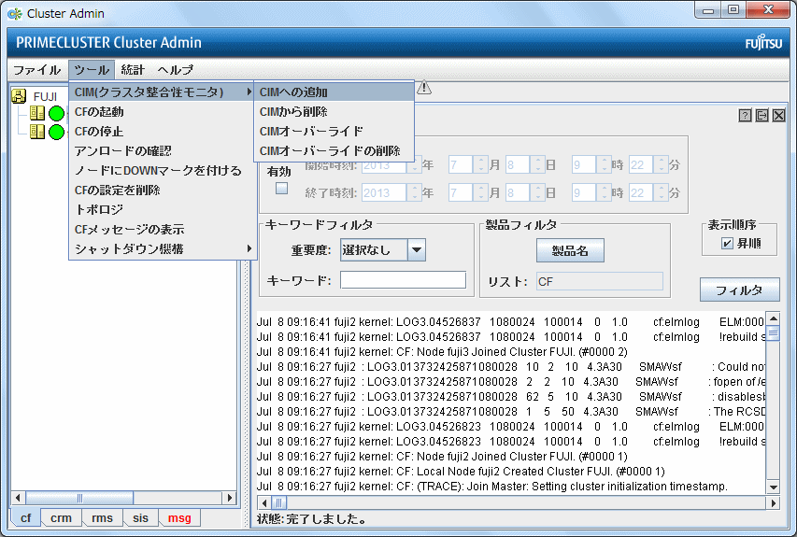The width and height of the screenshot is (797, 537).
Task: Click the 終了時刻 hour stepper
Action: tap(604, 192)
